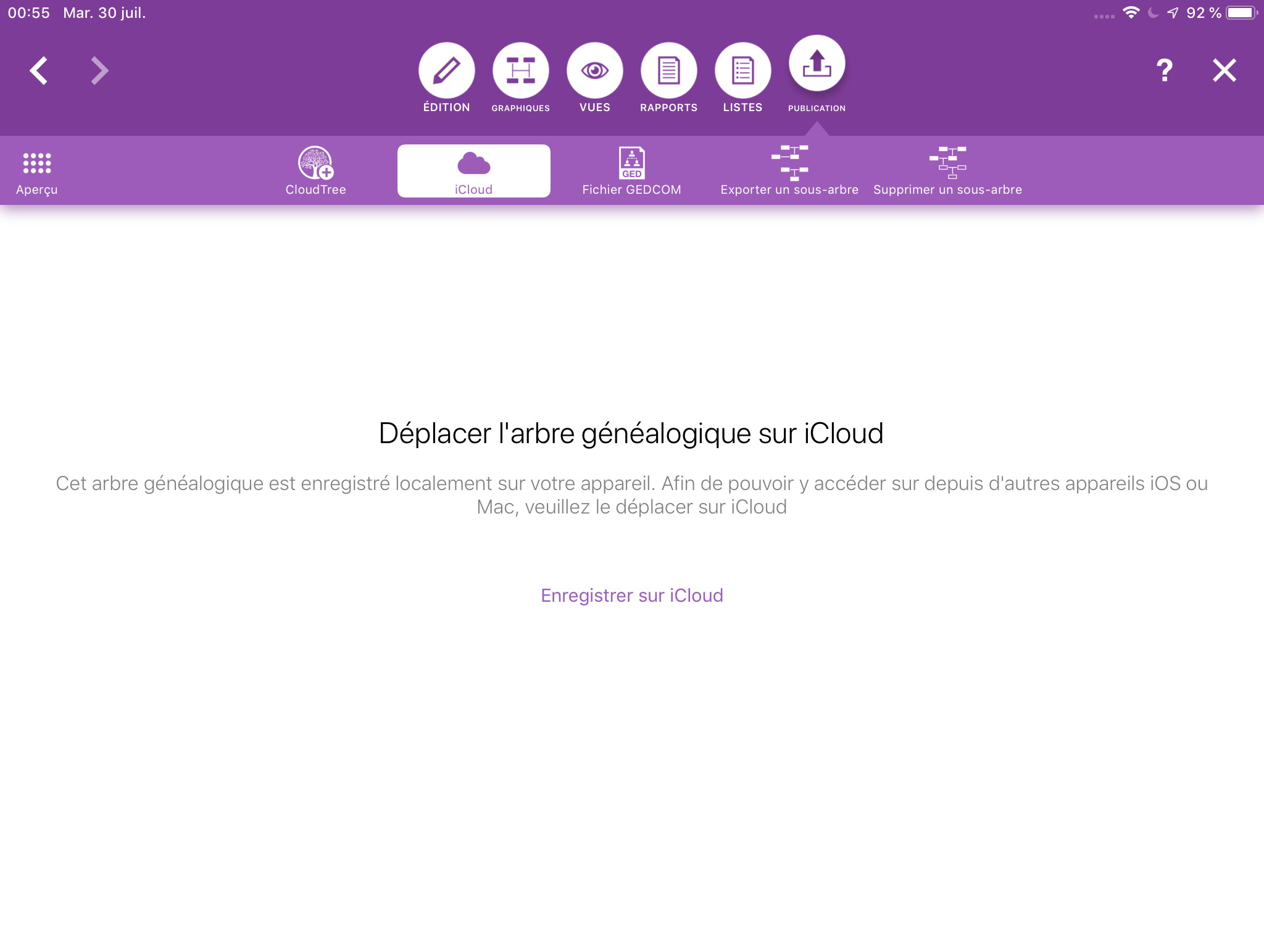Open the Édition pencil section
Image resolution: width=1264 pixels, height=948 pixels.
[446, 78]
